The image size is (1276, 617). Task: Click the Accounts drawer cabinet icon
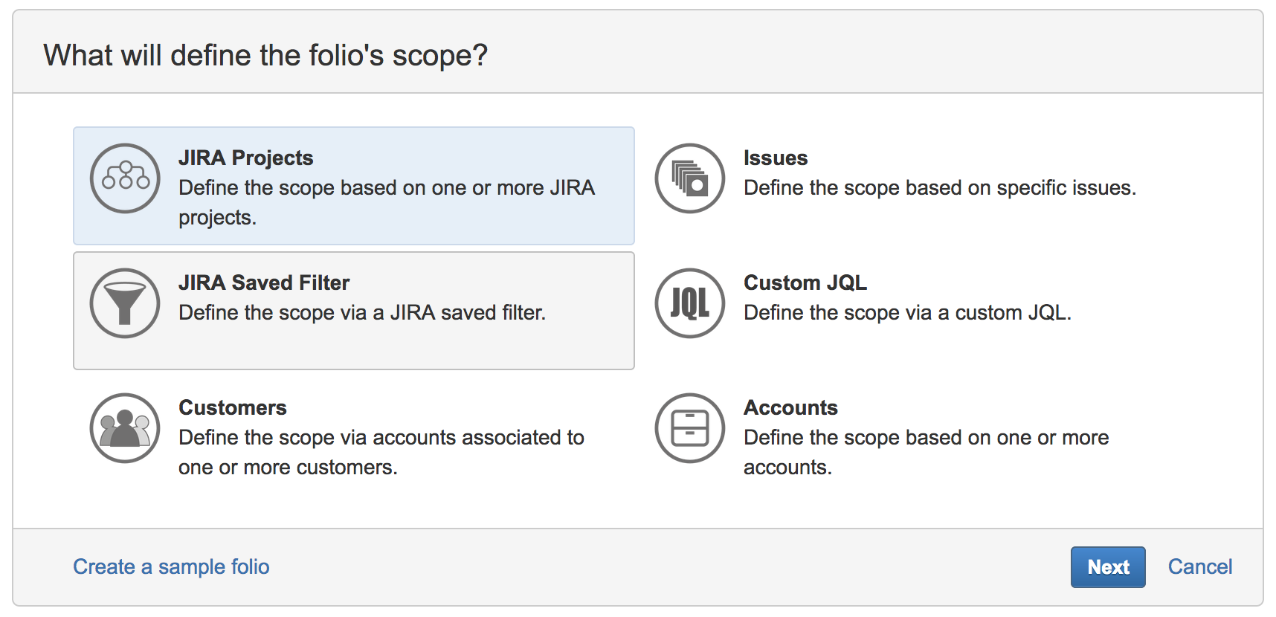[690, 428]
